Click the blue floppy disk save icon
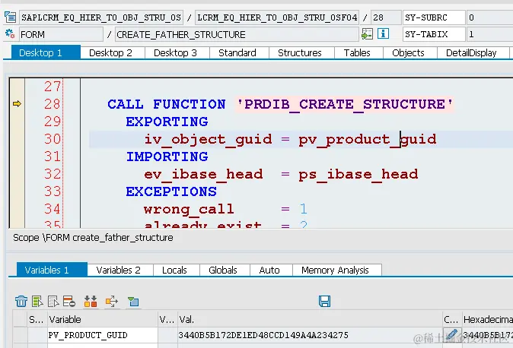 pos(324,301)
